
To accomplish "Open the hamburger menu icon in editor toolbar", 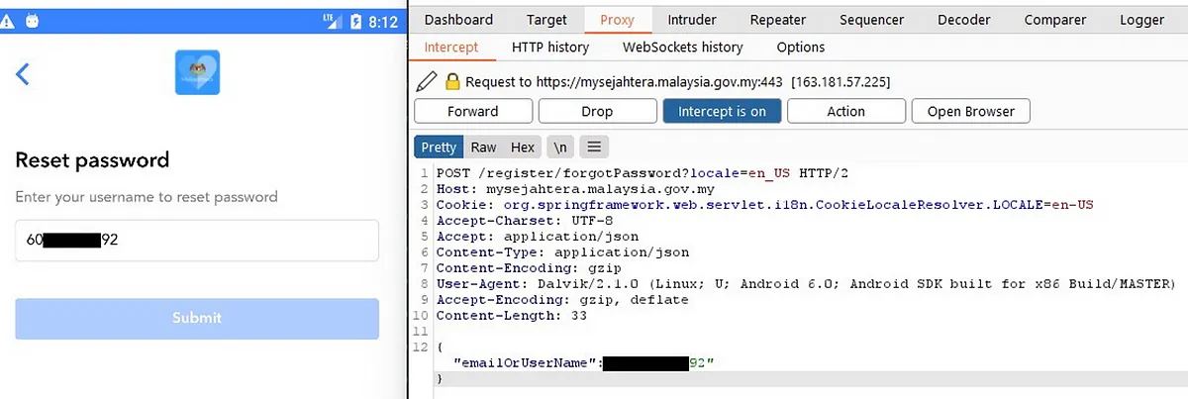I will click(594, 147).
